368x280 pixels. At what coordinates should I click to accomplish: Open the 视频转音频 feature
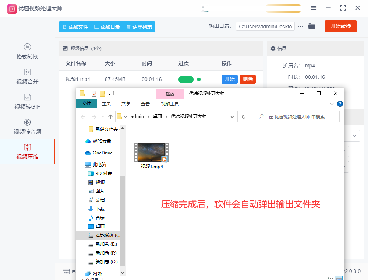(27, 126)
